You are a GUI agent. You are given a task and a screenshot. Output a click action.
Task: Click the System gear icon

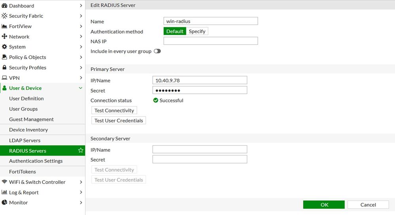5,47
